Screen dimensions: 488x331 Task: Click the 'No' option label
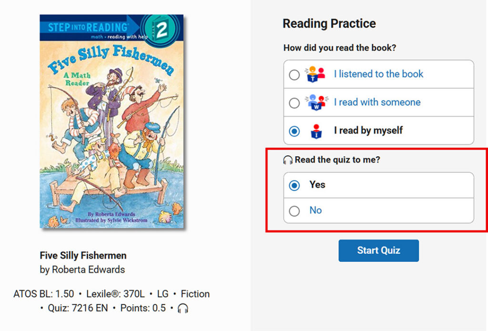pos(315,211)
